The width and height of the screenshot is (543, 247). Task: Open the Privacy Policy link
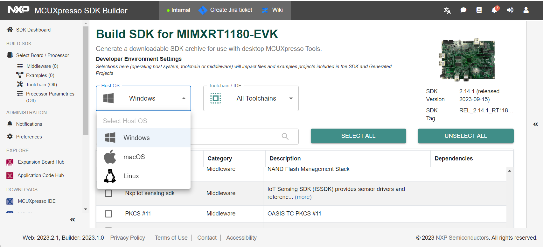pos(128,238)
